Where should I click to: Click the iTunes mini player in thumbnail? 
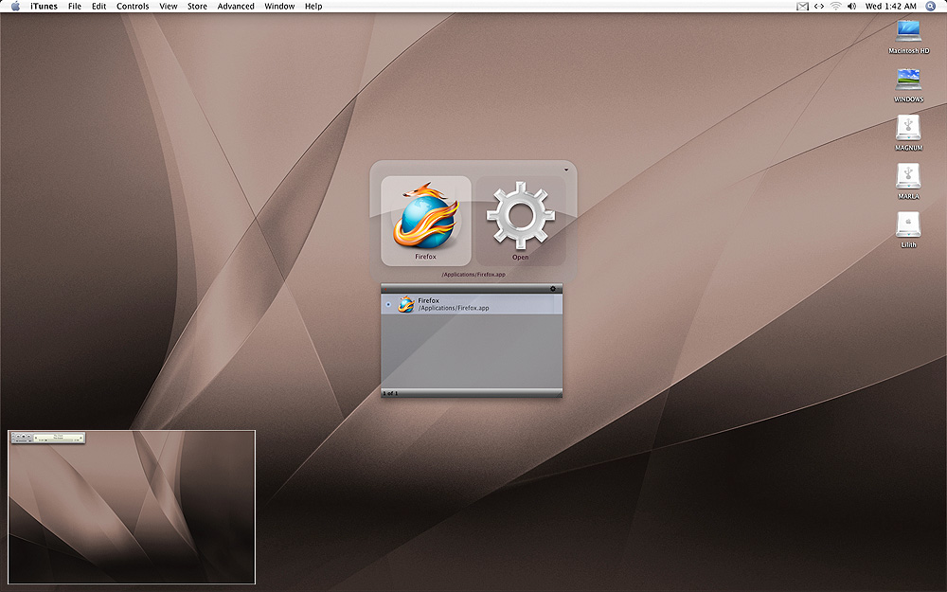[48, 438]
